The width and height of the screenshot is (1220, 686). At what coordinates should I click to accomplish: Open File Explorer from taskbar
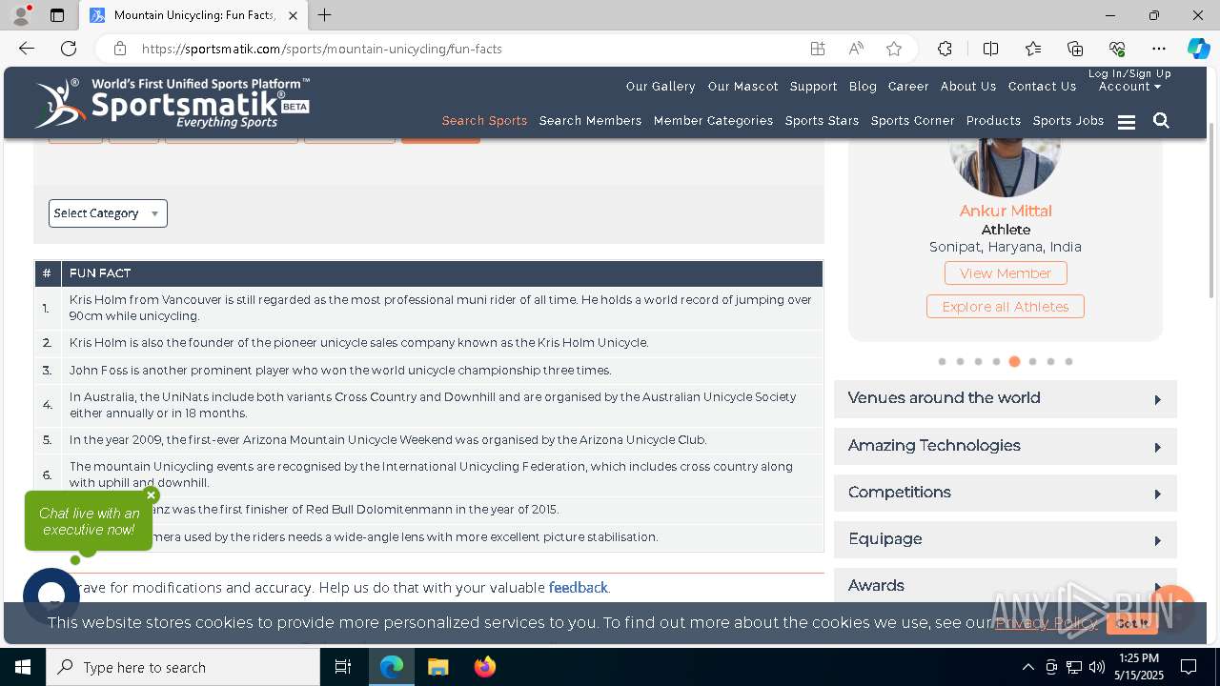(x=437, y=667)
